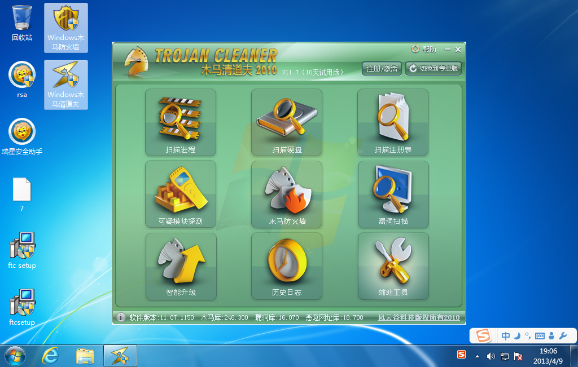Click the V11.7（10天试用版）version label
The image size is (578, 367).
pyautogui.click(x=313, y=72)
